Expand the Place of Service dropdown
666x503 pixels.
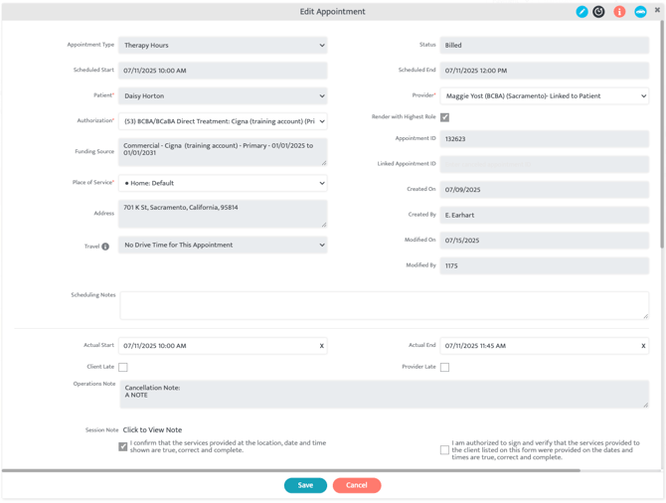[223, 183]
